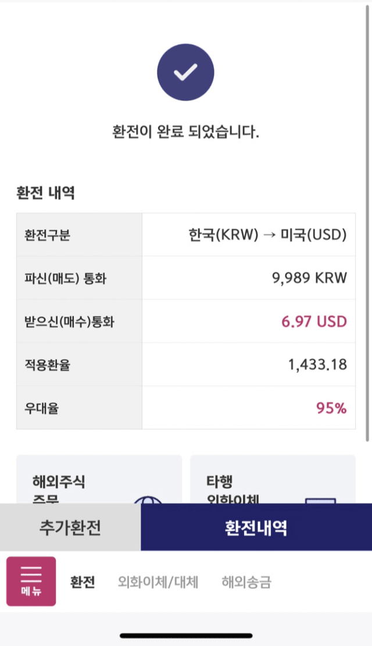Click the 6.97 USD received amount
The image size is (372, 646).
[x=314, y=322]
